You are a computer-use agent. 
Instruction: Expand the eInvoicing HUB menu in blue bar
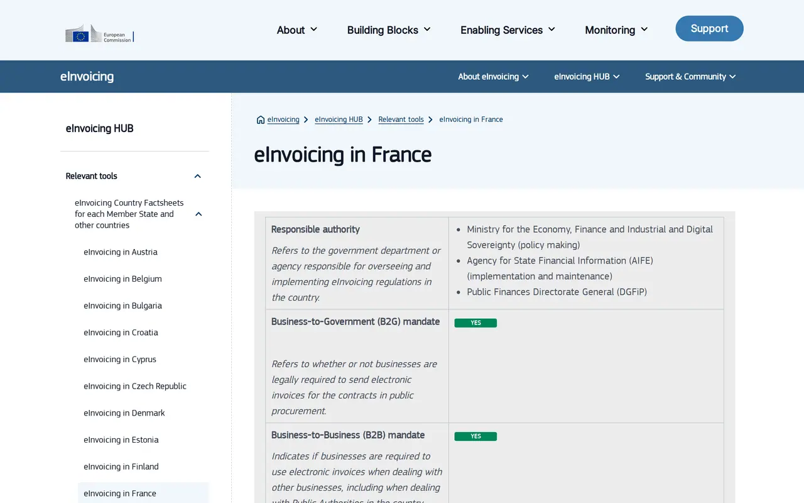(x=587, y=77)
